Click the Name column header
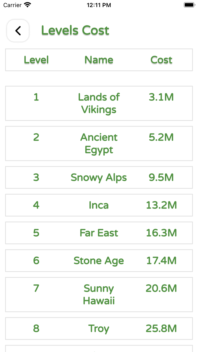The width and height of the screenshot is (198, 352). point(99,60)
